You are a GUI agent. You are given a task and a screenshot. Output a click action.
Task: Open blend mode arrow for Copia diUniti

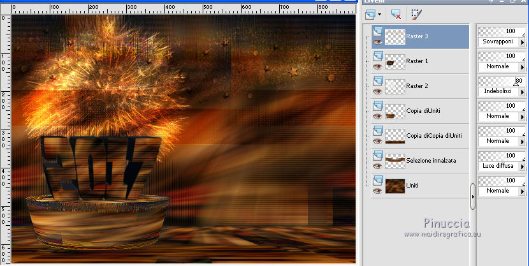click(x=522, y=117)
